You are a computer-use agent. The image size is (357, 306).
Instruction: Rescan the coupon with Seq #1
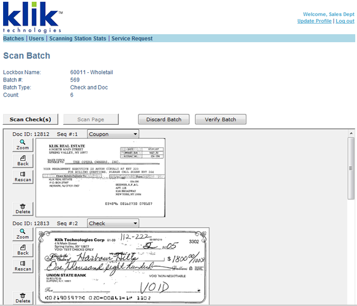[x=23, y=177]
